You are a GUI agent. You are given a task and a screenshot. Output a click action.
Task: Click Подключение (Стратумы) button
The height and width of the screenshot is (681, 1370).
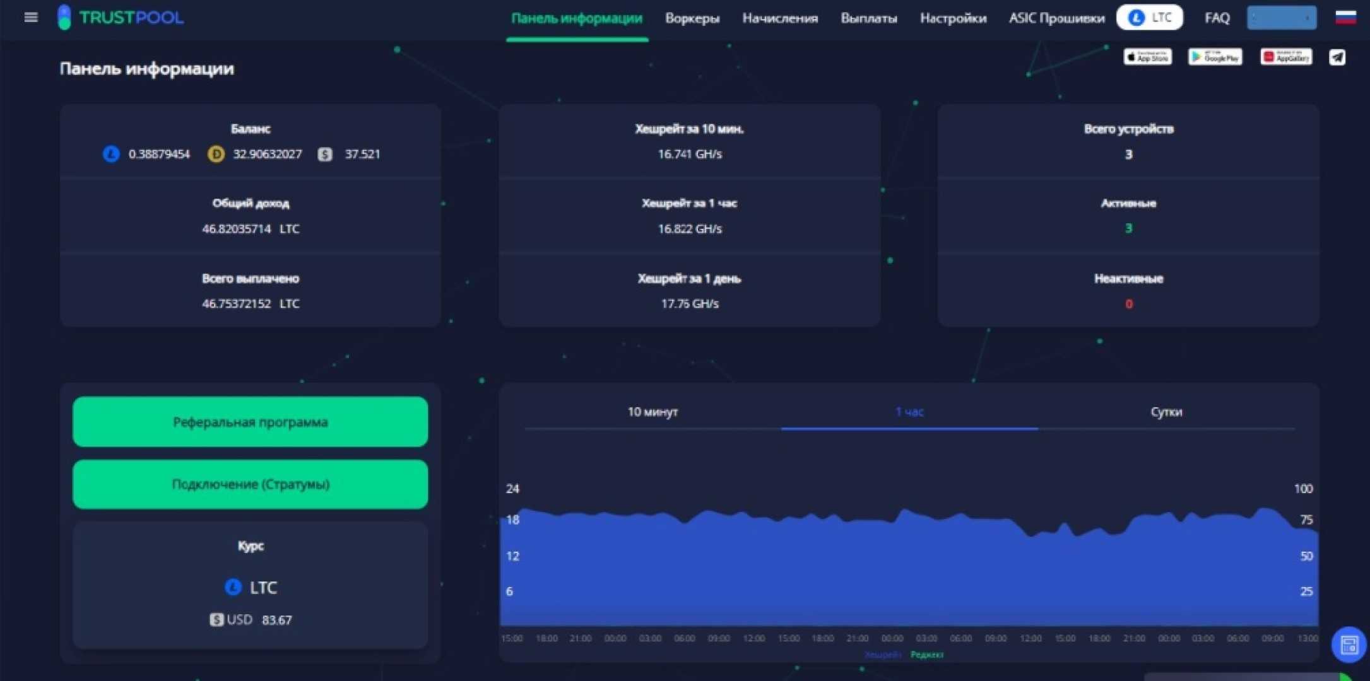251,484
